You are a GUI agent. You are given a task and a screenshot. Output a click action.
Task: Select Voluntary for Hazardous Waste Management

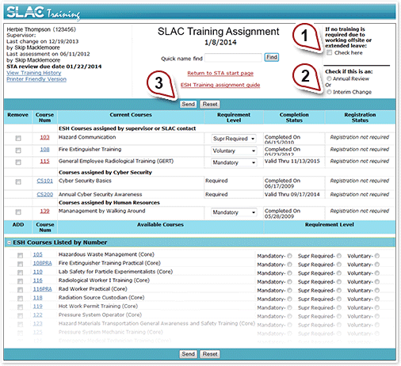377,256
